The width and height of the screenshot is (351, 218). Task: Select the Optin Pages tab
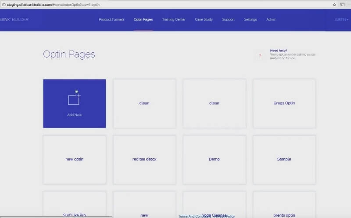pos(143,19)
